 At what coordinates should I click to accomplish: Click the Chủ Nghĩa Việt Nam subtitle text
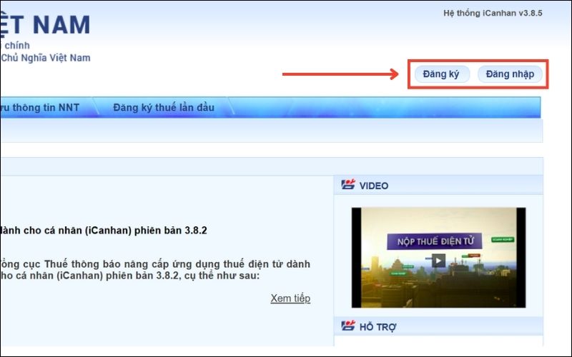tap(46, 58)
